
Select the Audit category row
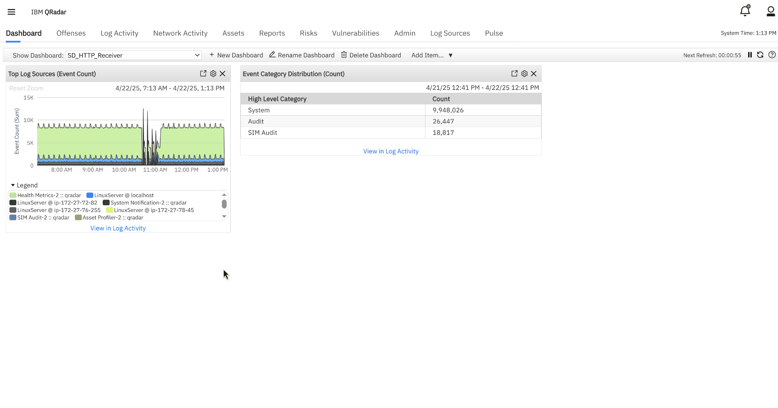pos(391,121)
